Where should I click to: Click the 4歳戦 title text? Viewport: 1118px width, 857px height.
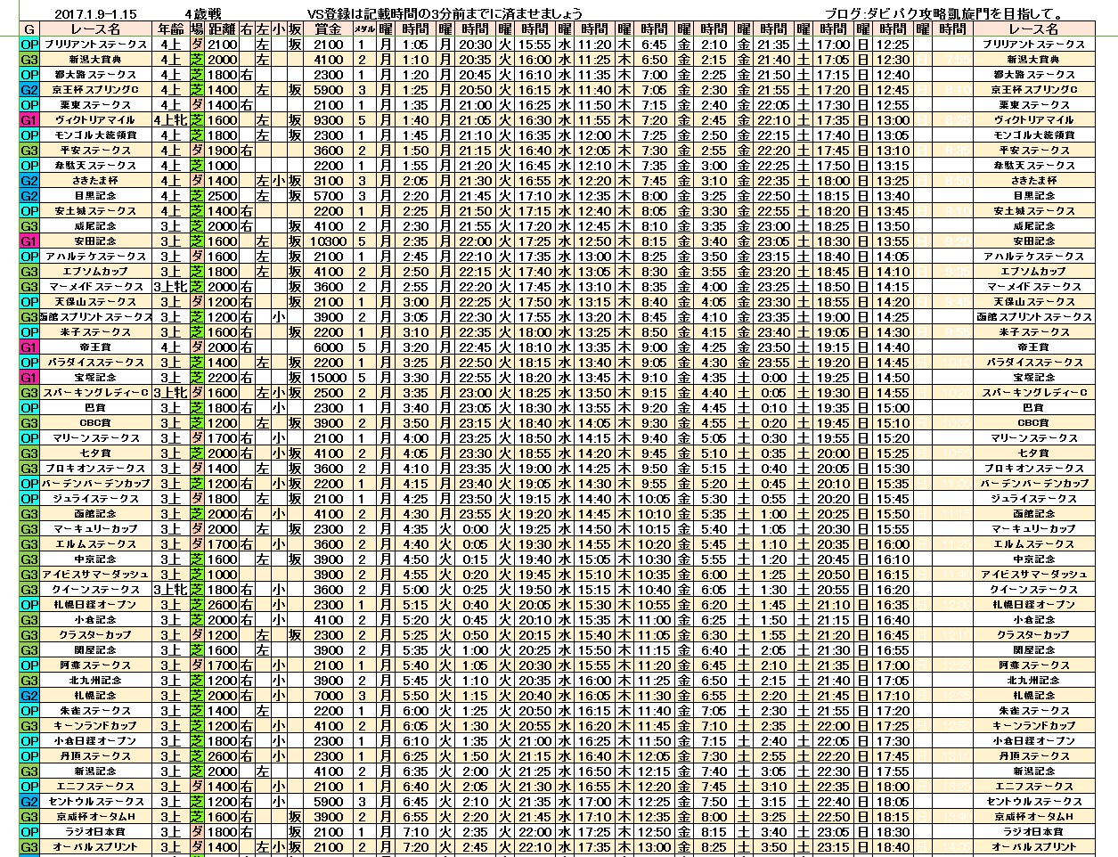click(203, 13)
